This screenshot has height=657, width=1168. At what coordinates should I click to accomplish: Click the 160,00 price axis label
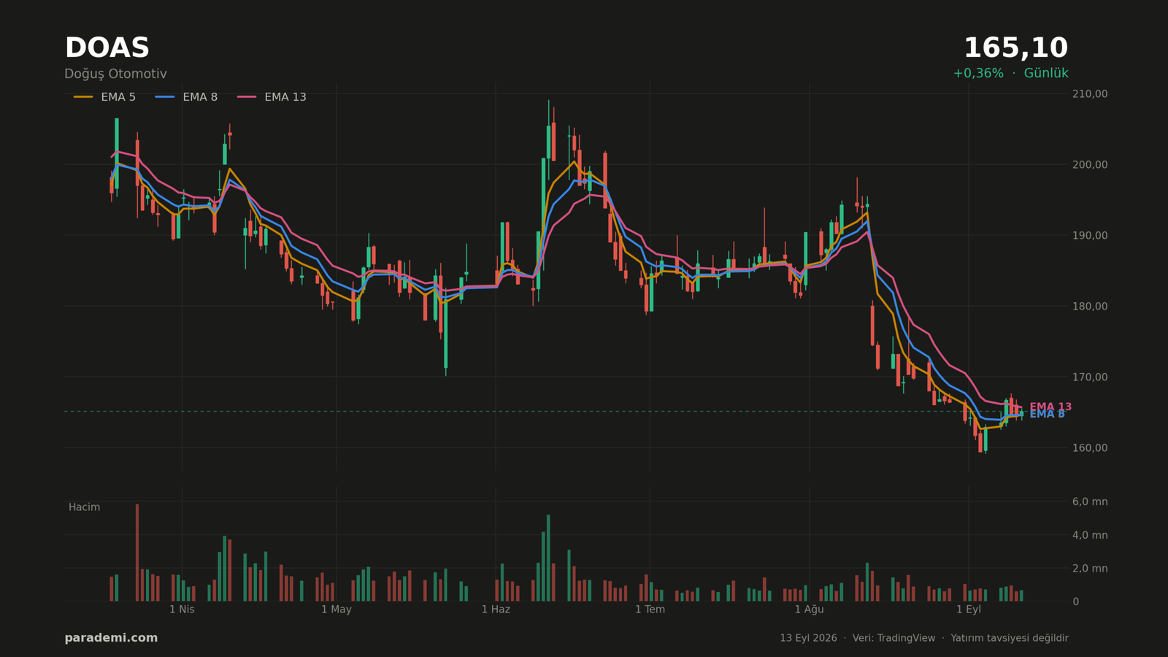coord(1089,447)
